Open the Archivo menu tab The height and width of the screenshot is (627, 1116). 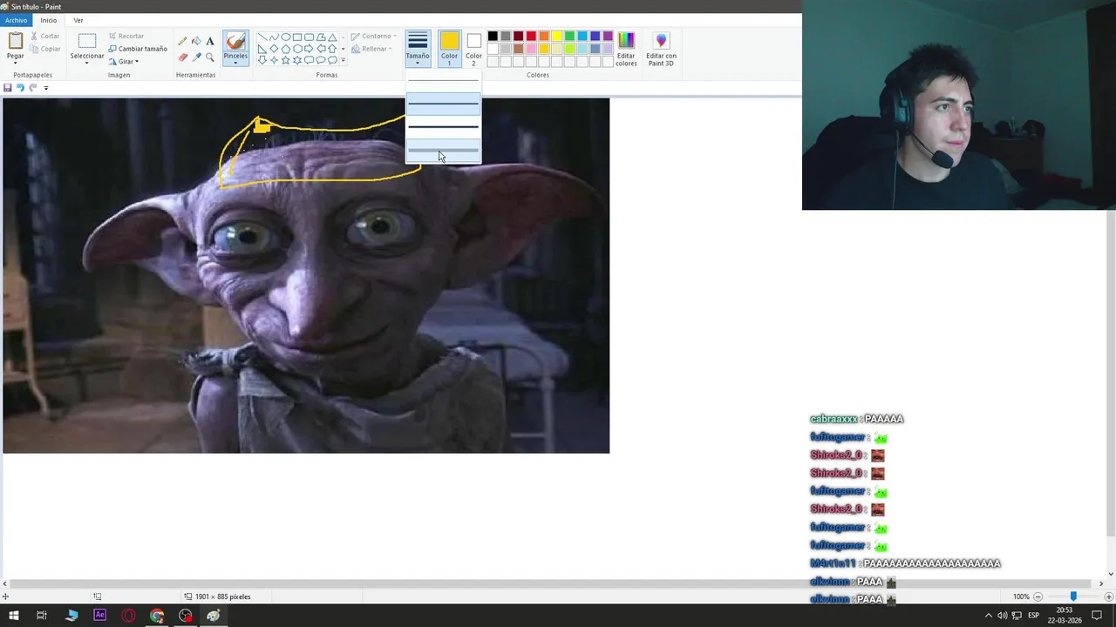click(17, 20)
